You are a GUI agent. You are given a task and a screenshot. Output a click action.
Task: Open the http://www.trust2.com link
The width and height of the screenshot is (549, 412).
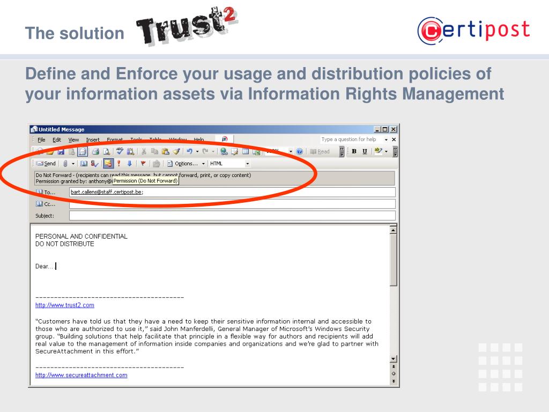pos(65,305)
